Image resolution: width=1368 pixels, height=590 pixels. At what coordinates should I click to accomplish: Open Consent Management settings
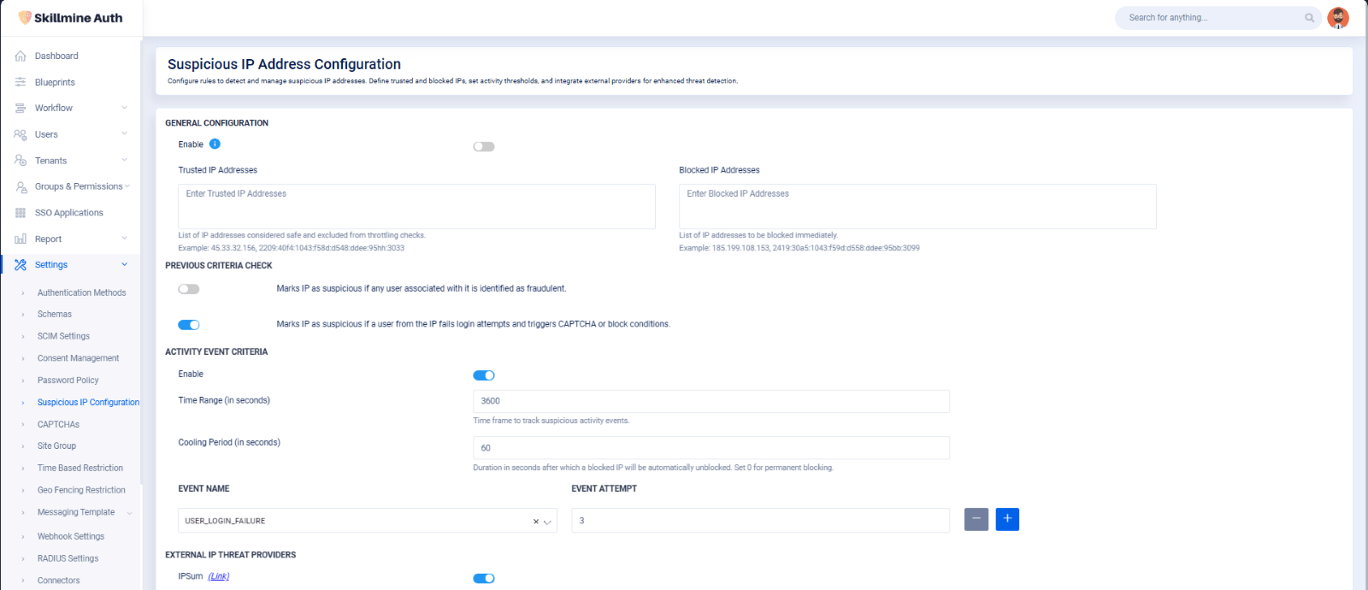tap(78, 358)
